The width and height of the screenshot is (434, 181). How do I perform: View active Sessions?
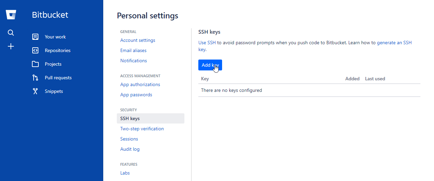(129, 139)
